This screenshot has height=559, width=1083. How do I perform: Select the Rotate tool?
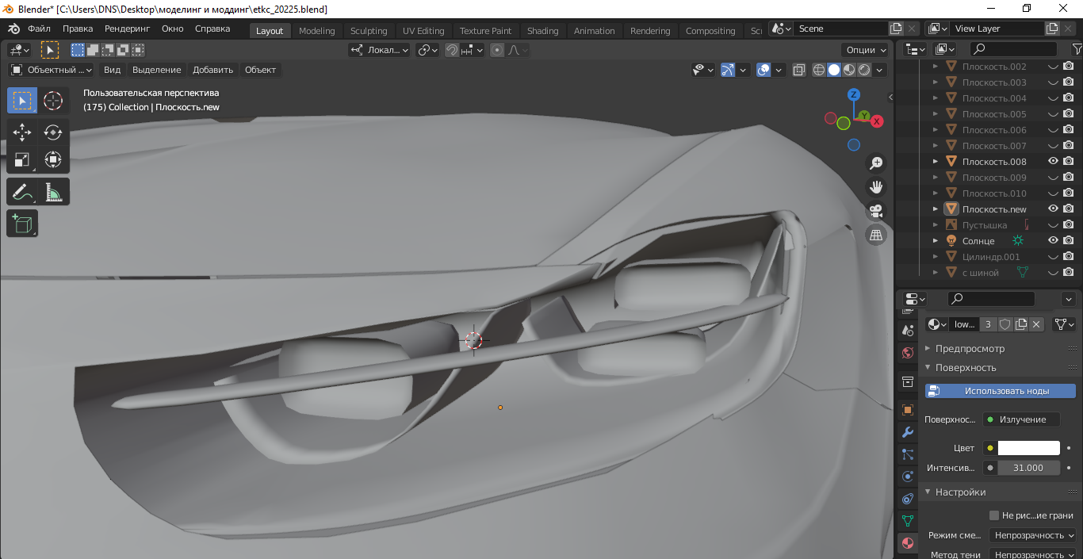pyautogui.click(x=53, y=132)
